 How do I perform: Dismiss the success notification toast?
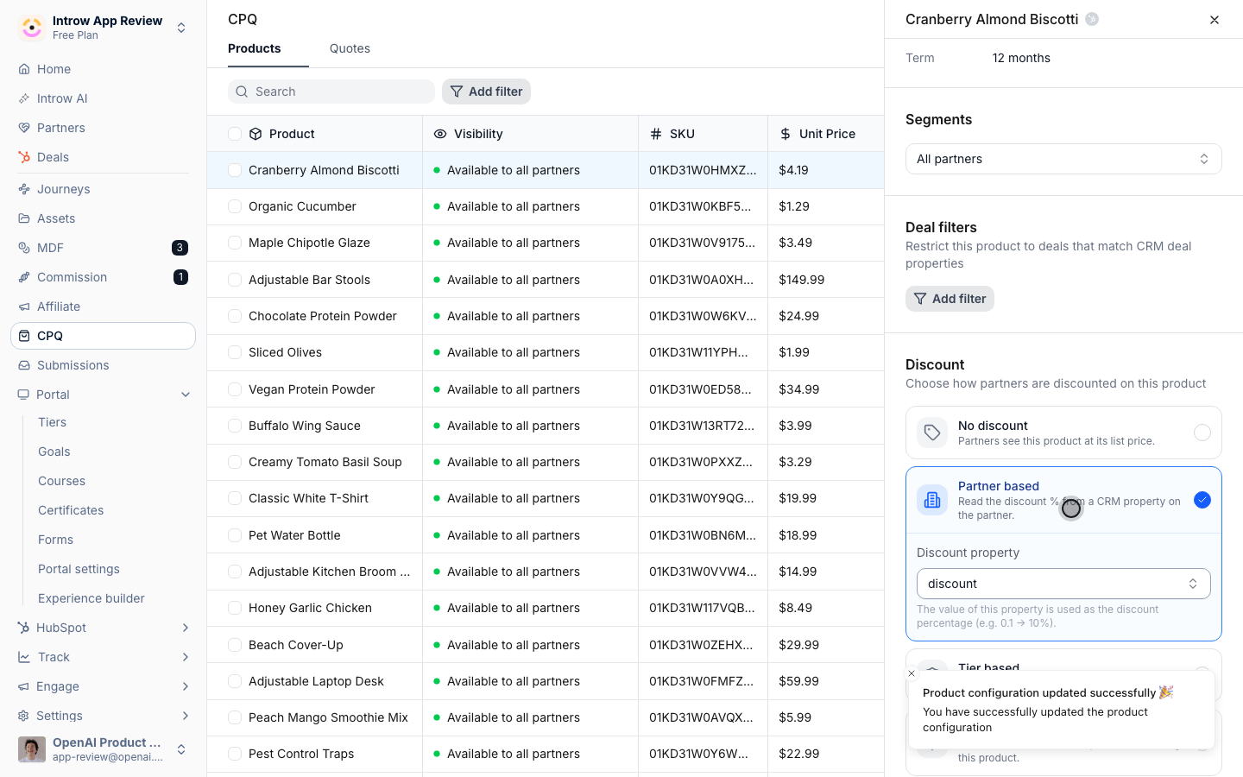point(912,673)
